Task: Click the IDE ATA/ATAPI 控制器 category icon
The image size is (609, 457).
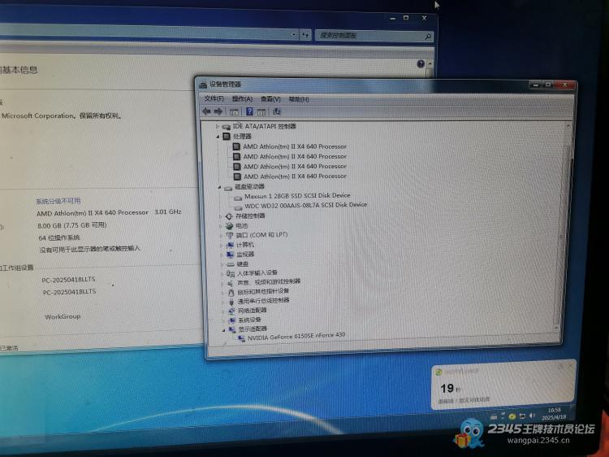Action: click(227, 127)
